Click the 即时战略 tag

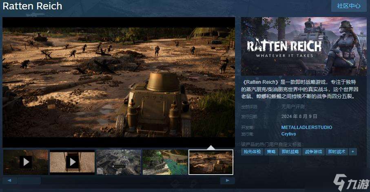(x=290, y=152)
